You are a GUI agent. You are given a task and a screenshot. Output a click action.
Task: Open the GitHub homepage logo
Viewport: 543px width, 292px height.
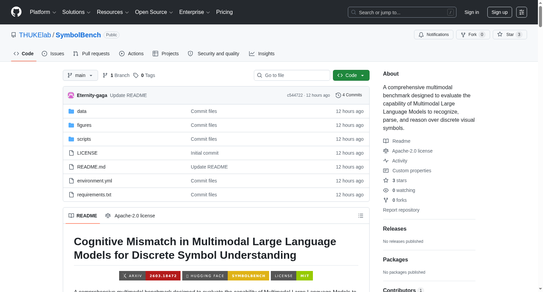16,12
